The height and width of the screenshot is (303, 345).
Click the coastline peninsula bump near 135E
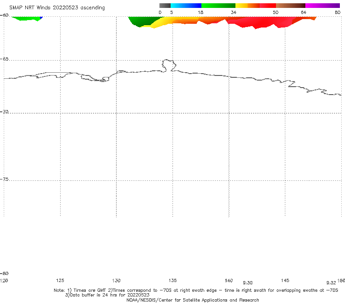(x=169, y=65)
